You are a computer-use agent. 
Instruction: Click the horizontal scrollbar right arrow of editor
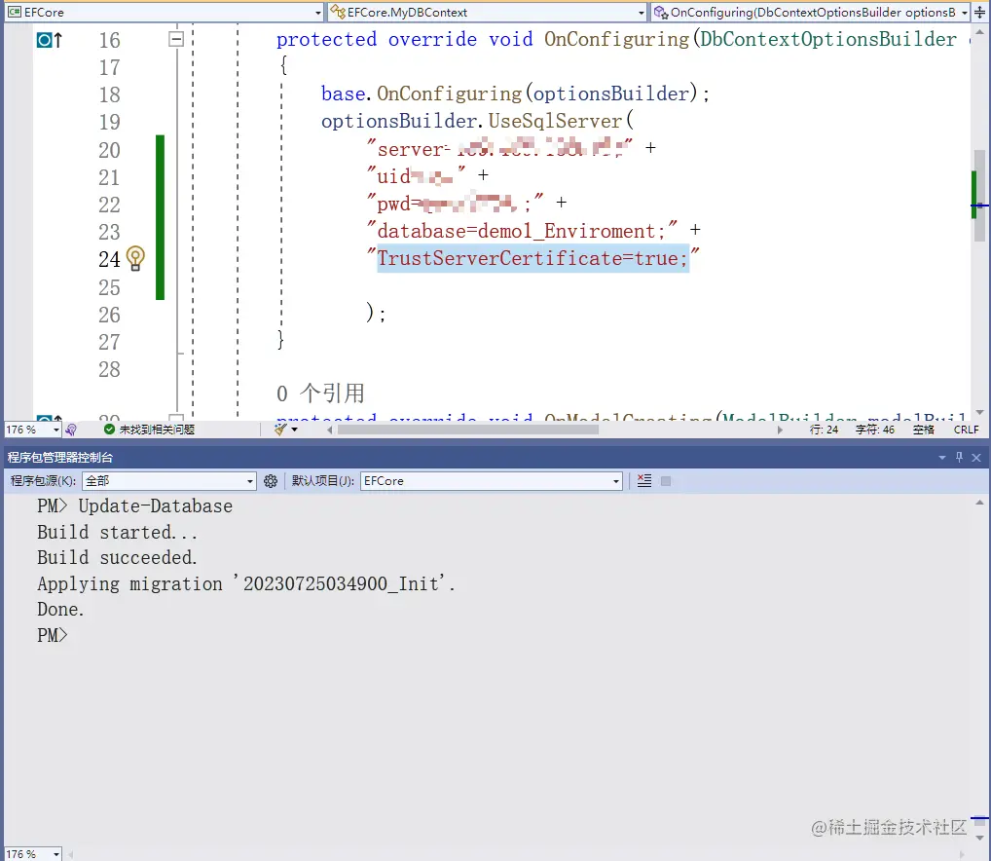pyautogui.click(x=780, y=430)
